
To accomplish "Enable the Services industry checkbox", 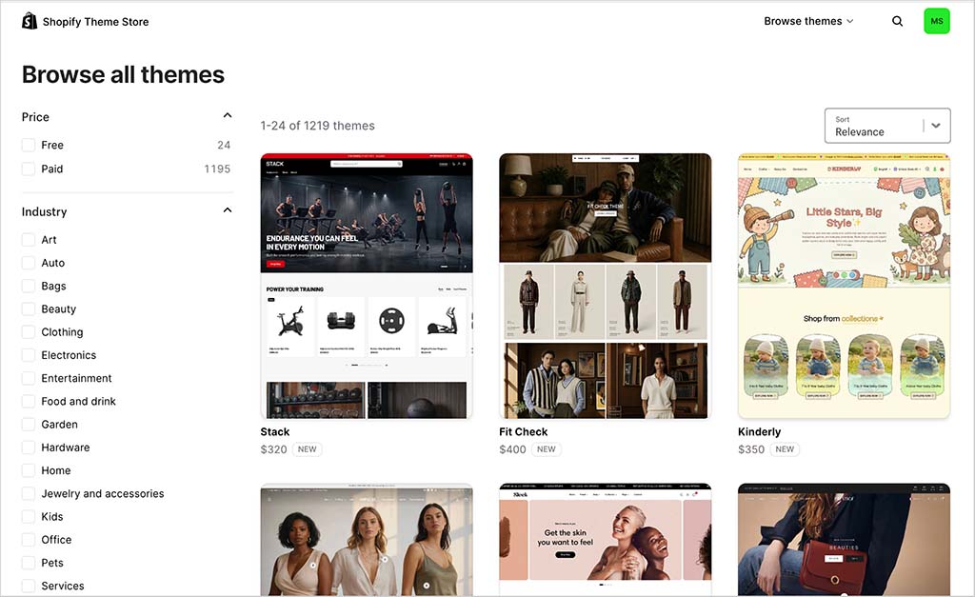I will 29,586.
